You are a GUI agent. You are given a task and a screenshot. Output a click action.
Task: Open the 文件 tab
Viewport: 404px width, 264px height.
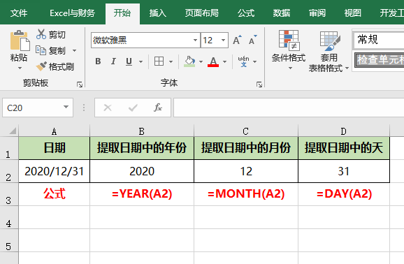(19, 13)
